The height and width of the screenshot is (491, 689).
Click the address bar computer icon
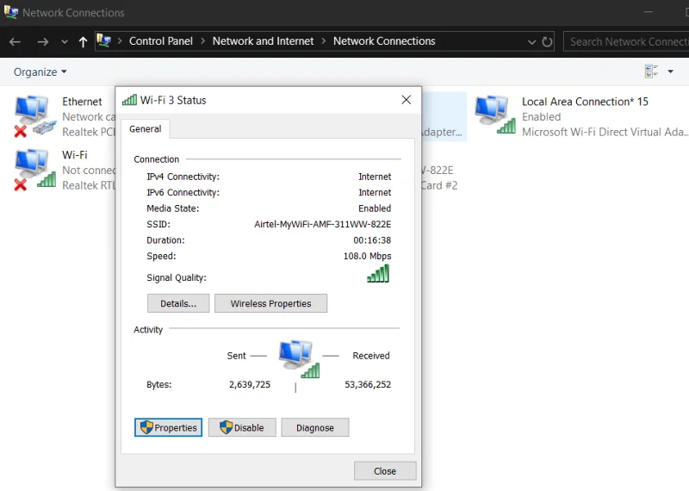coord(103,40)
